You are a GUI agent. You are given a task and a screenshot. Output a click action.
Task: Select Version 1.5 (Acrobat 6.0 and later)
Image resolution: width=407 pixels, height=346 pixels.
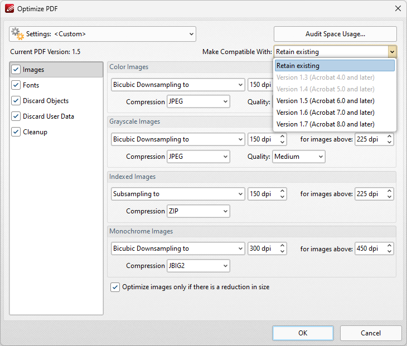[x=335, y=101]
